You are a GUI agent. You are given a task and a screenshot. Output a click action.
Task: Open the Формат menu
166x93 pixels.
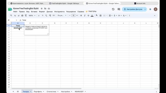pos(42,12)
